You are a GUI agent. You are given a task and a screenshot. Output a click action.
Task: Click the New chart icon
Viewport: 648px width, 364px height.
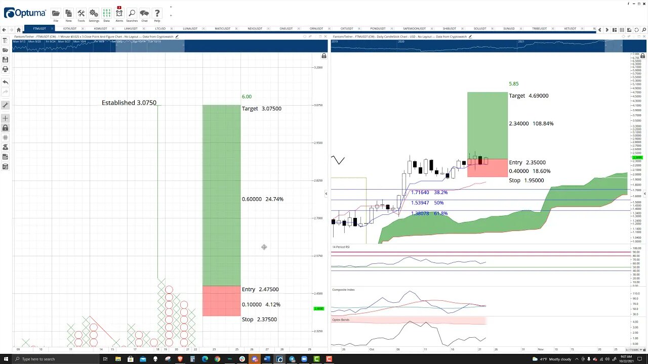pyautogui.click(x=68, y=14)
